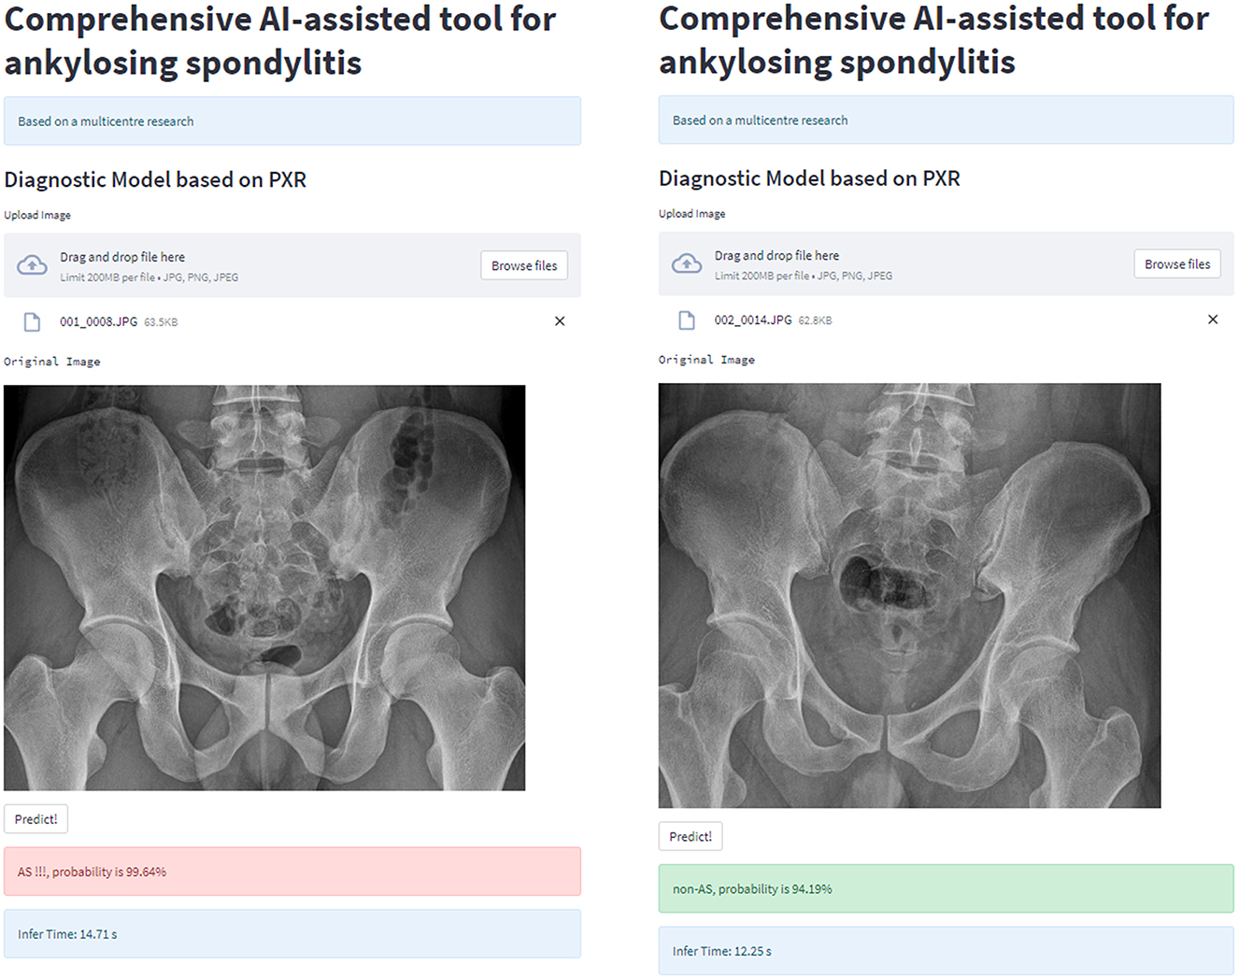The image size is (1238, 979).
Task: Open Browse files in left panel
Action: [524, 265]
